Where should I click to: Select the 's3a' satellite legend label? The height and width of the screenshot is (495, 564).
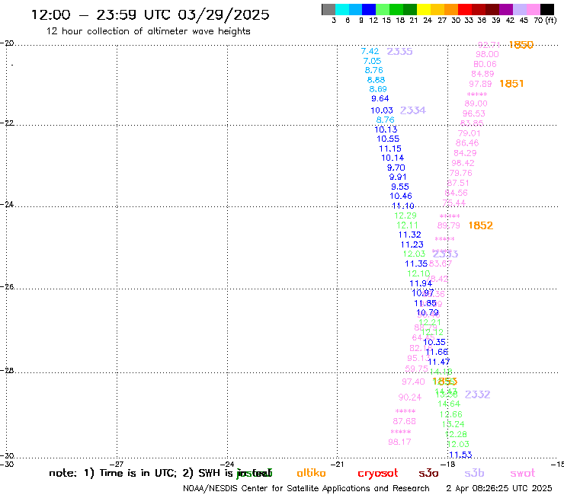click(428, 473)
